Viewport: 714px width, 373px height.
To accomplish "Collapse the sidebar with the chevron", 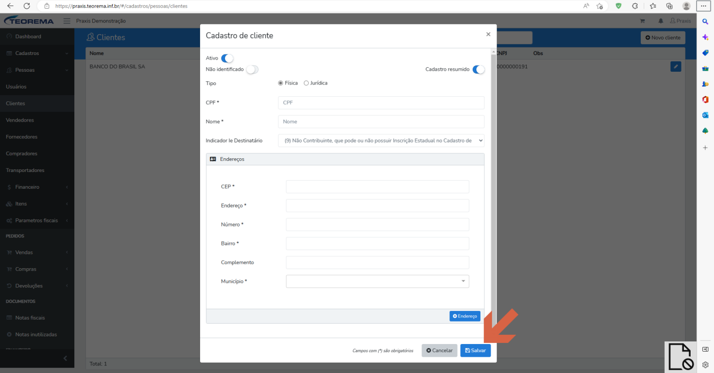I will pos(65,358).
